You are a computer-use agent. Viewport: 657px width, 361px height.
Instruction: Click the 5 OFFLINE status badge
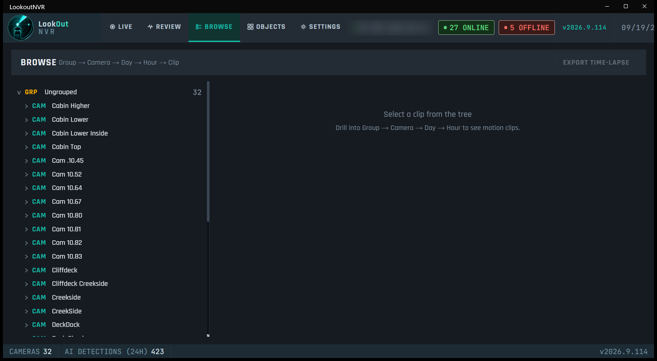coord(527,28)
